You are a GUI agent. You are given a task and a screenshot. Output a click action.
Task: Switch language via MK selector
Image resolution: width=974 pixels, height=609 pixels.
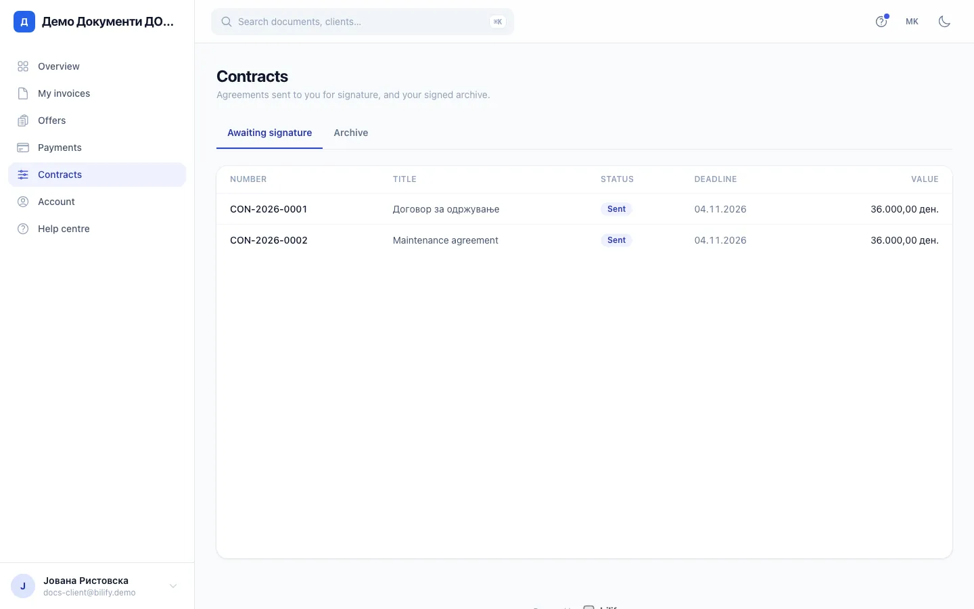click(912, 22)
